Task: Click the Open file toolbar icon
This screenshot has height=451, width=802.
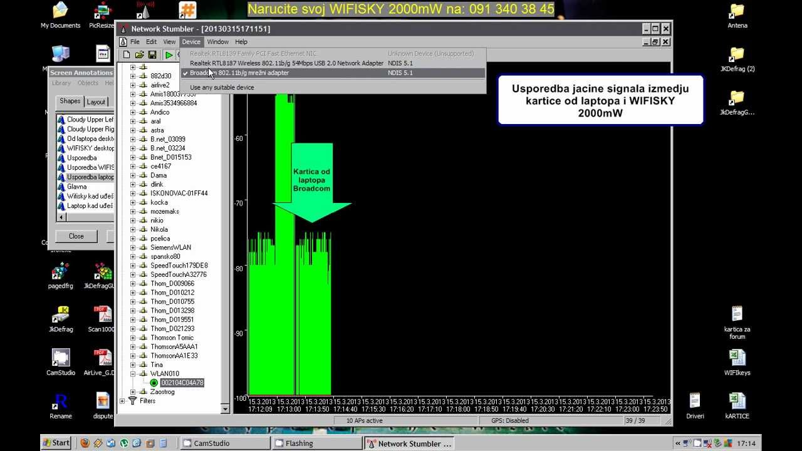Action: (x=139, y=54)
